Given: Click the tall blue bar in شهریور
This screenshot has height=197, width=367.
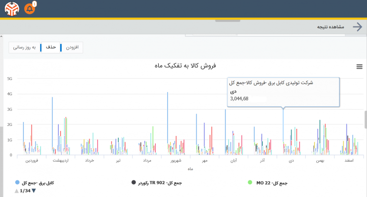Looking at the screenshot, I should pos(168,118).
